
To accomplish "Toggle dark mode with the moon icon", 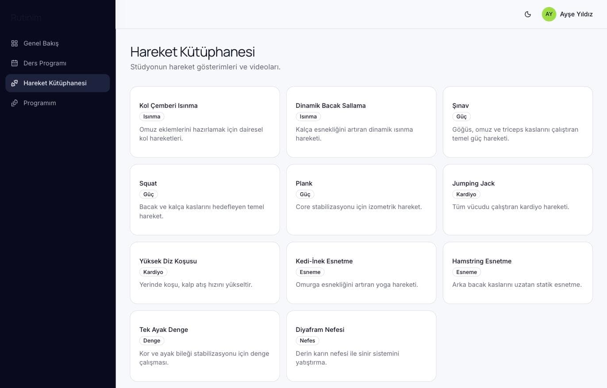I will click(x=527, y=14).
